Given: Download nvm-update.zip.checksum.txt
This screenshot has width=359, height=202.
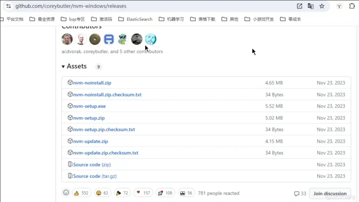Looking at the screenshot, I should click(106, 153).
